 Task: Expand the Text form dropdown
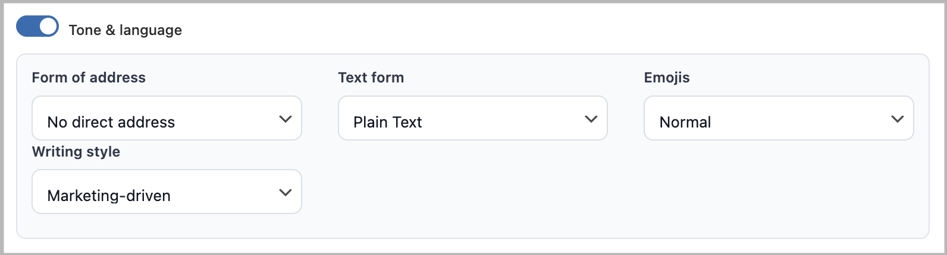point(472,119)
